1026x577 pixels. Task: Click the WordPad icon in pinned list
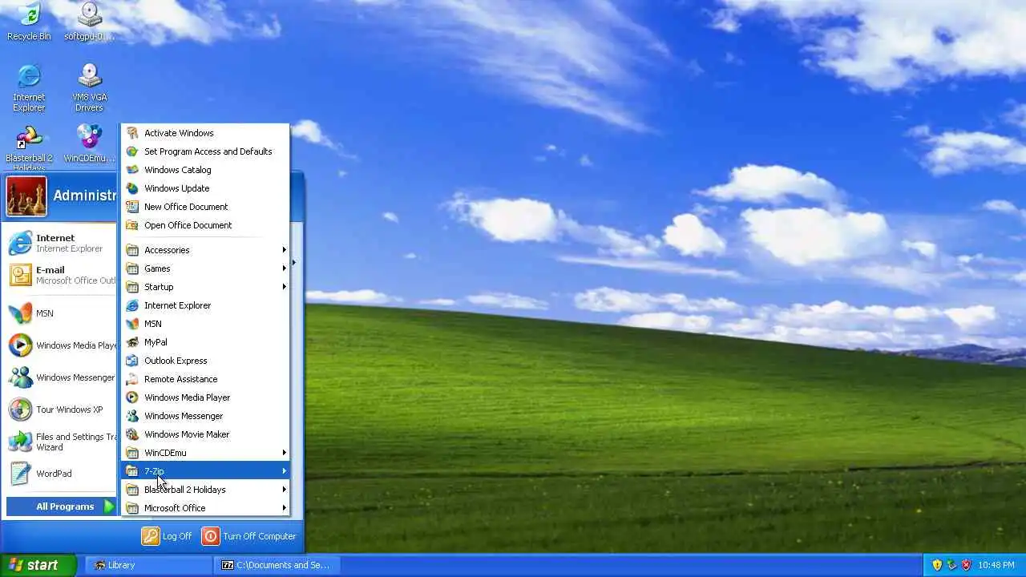(20, 474)
